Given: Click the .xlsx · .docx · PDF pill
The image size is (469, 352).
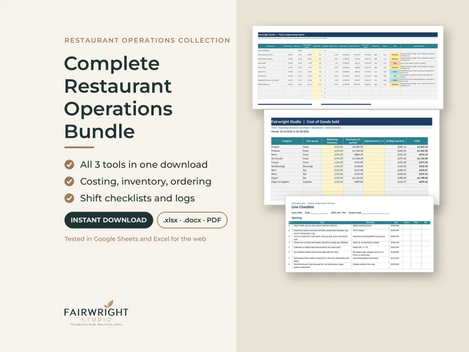Looking at the screenshot, I should [192, 220].
